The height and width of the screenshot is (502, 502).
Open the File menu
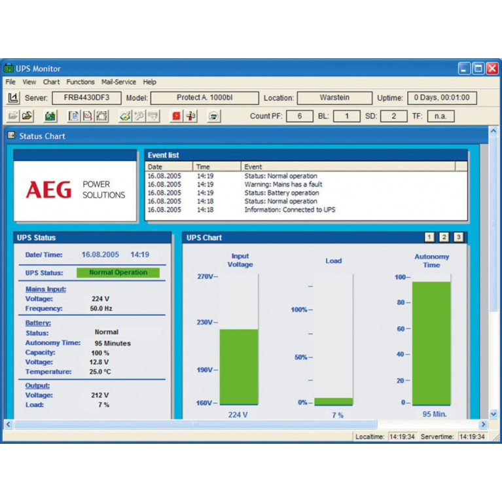(x=10, y=82)
